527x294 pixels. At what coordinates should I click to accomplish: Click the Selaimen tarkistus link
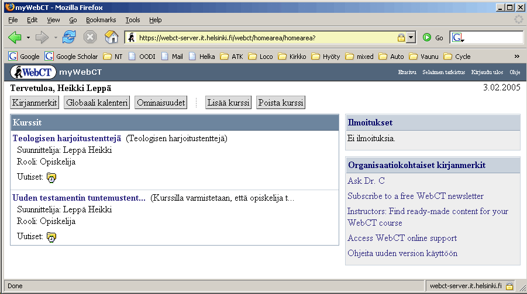coord(443,72)
